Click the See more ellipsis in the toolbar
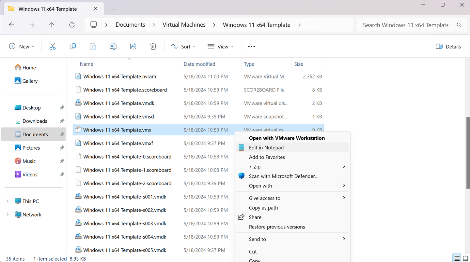The width and height of the screenshot is (470, 262). pos(251,46)
